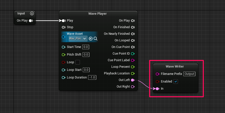The image size is (225, 113).
Task: Click the Pitch Shift input pin
Action: (x=64, y=55)
